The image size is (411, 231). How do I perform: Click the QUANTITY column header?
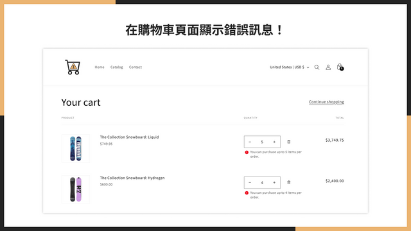(250, 118)
